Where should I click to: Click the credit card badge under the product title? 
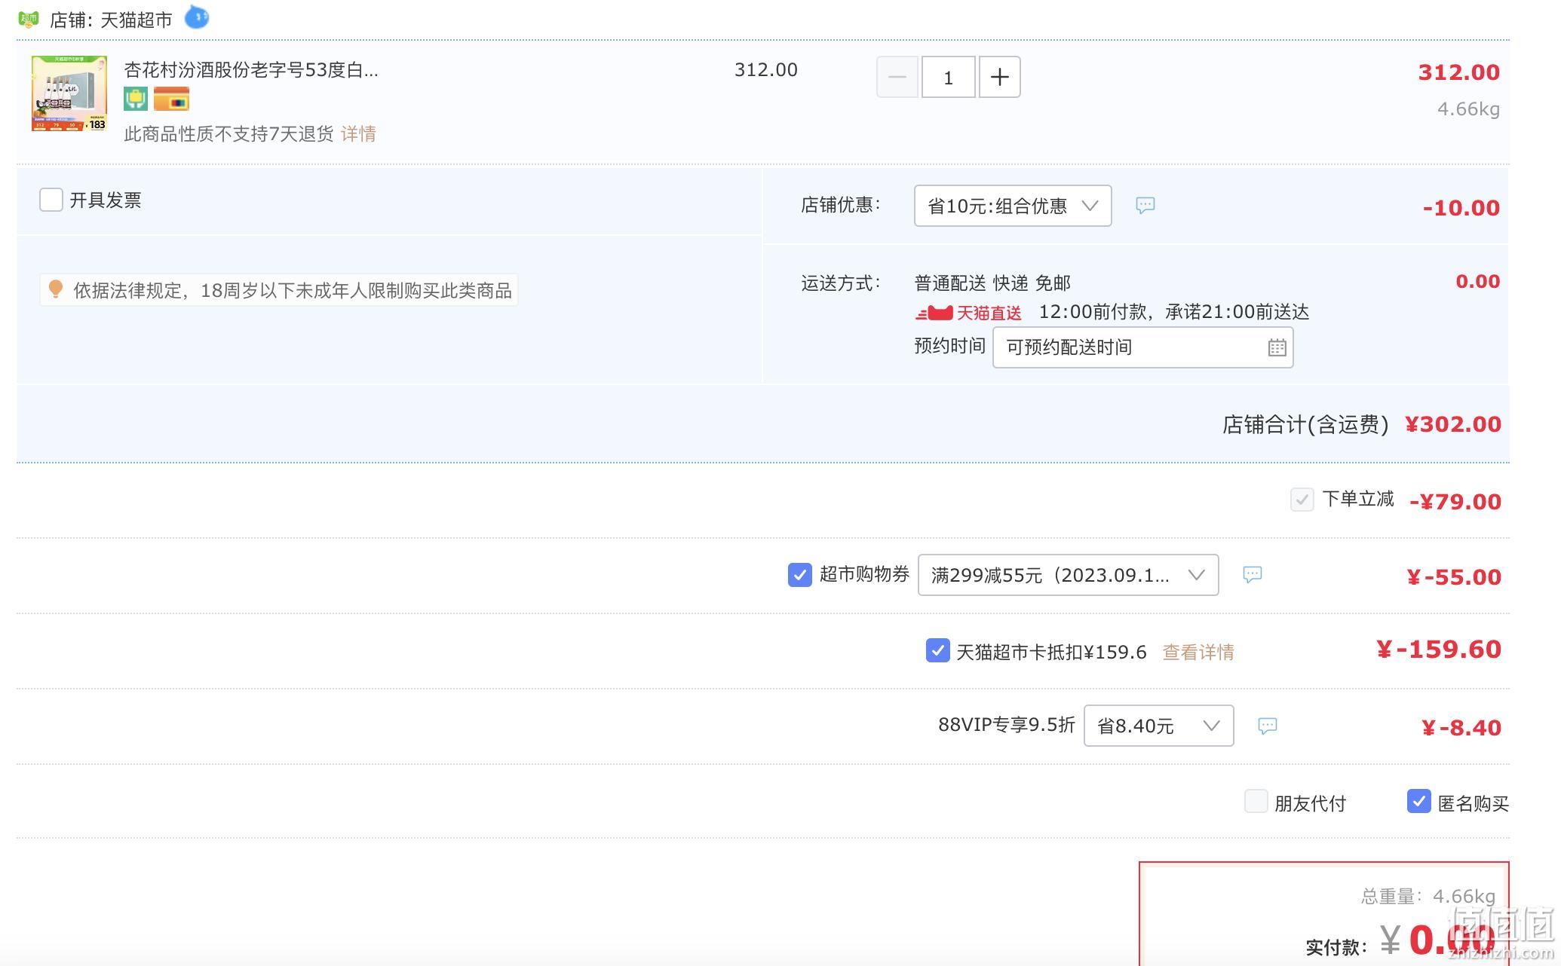(171, 99)
